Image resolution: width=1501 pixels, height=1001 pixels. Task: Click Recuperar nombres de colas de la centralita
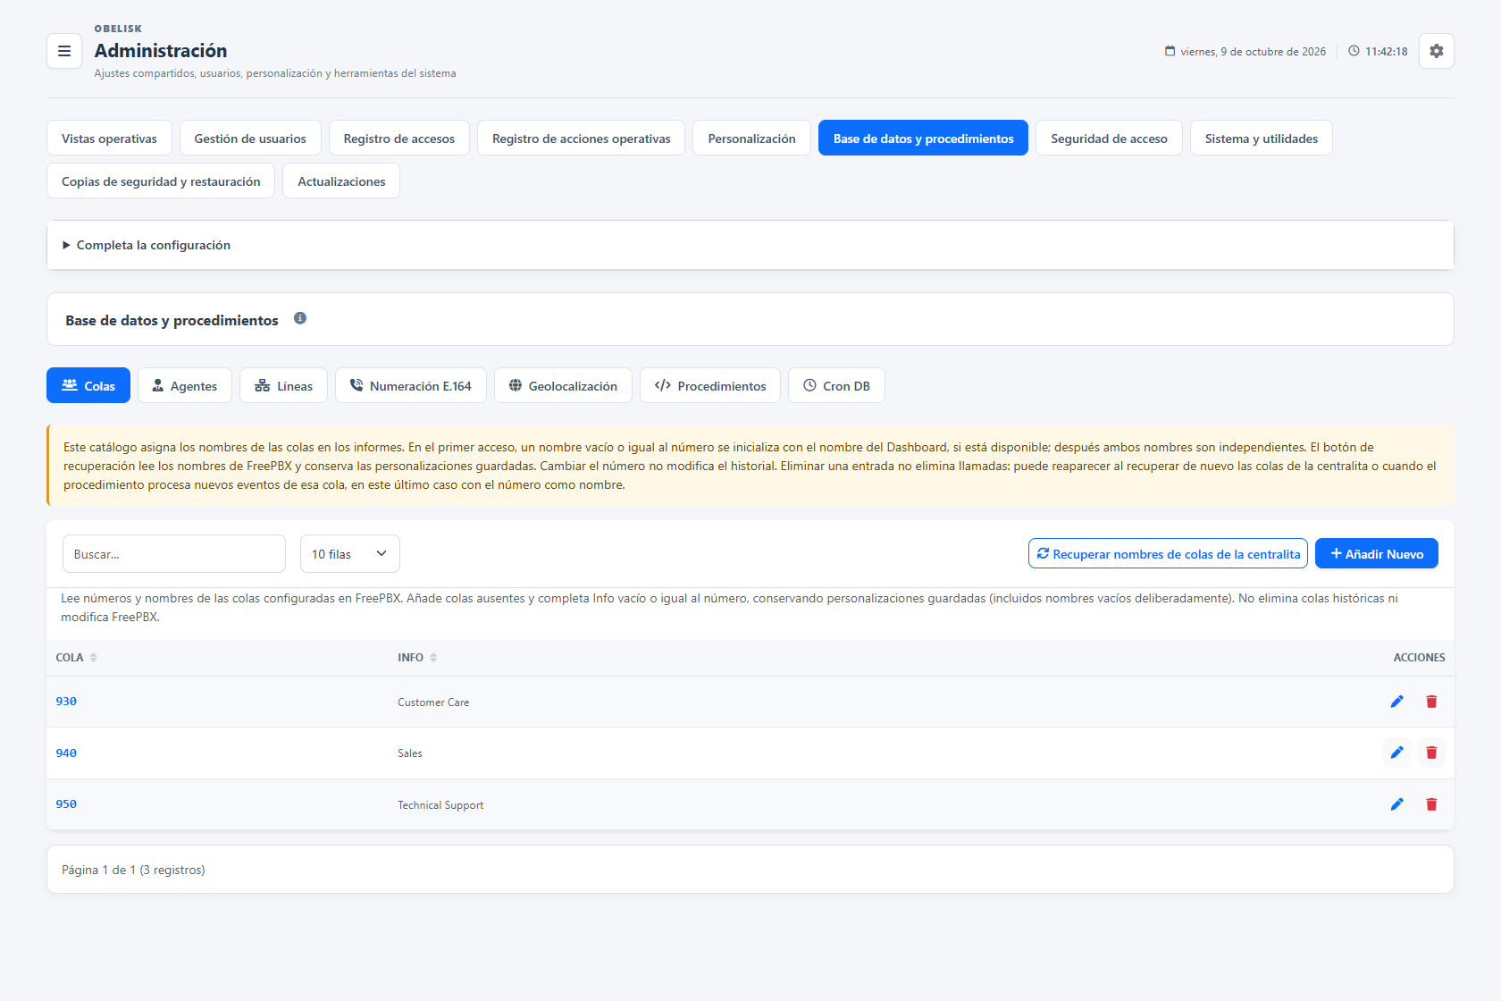click(1168, 553)
